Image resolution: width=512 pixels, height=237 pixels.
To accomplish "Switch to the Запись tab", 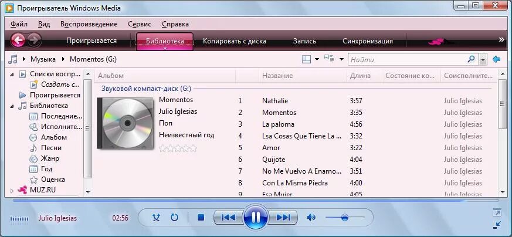I will (304, 41).
